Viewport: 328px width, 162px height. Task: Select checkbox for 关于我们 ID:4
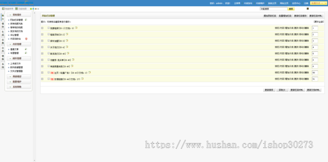coord(48,47)
